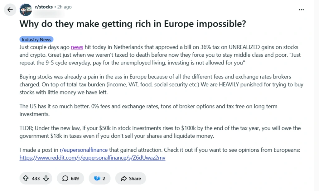Open the three-dot post options menu

(x=301, y=10)
